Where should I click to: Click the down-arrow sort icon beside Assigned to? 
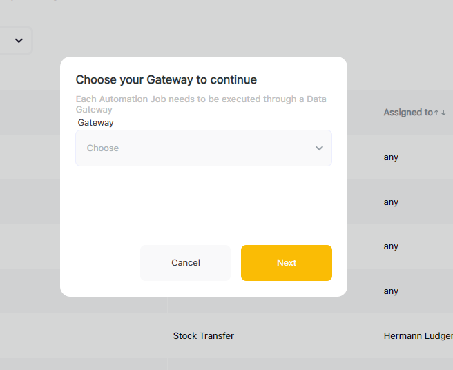tap(443, 113)
